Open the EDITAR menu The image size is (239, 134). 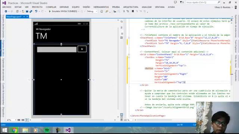(x=18, y=7)
